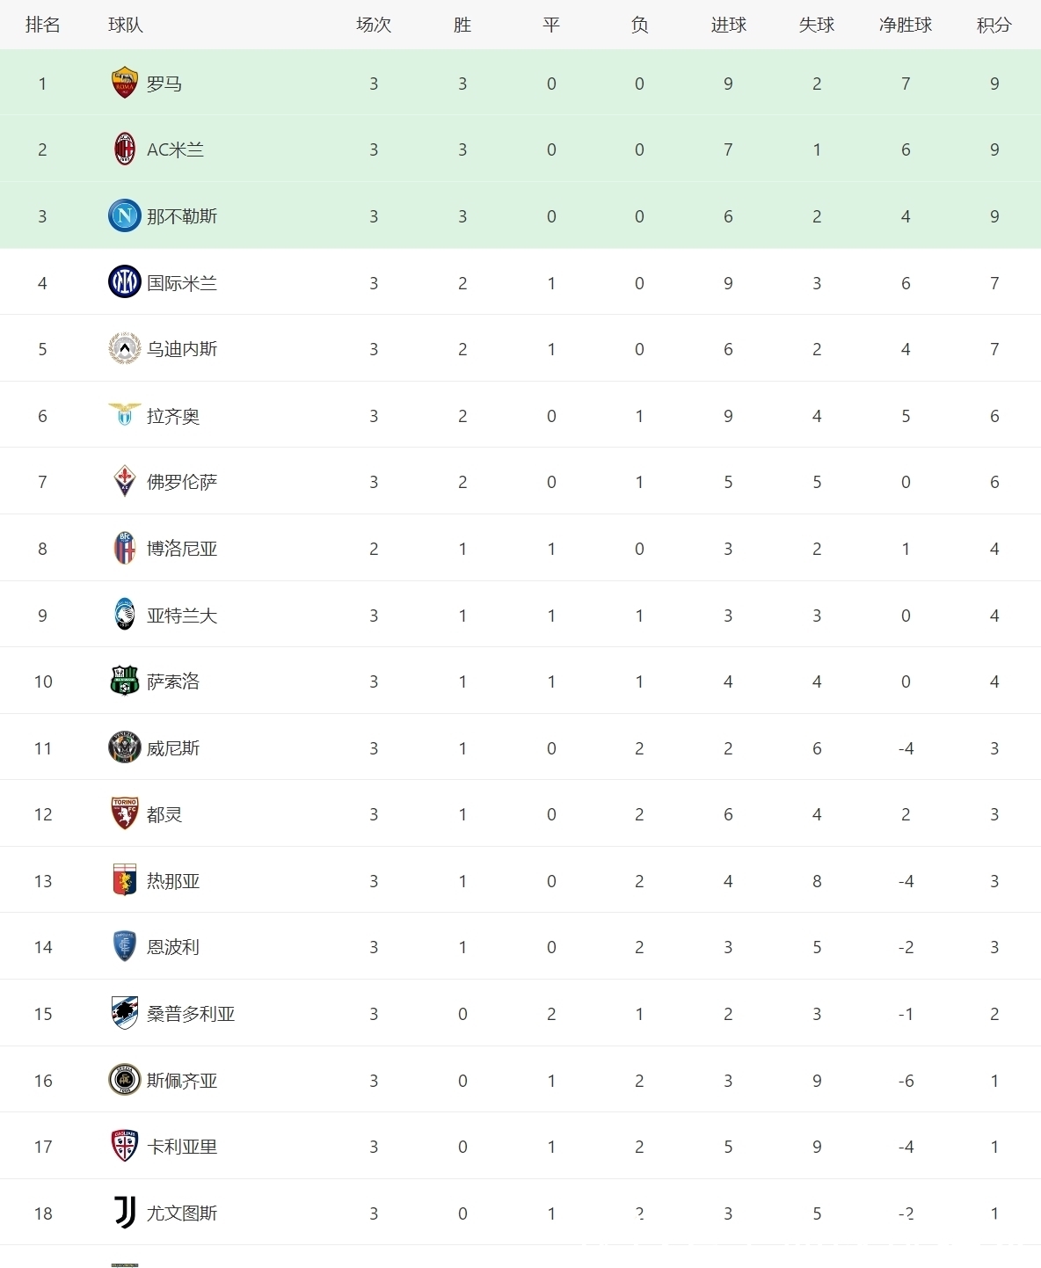This screenshot has height=1268, width=1041.
Task: Click the 进球 column header
Action: [x=728, y=25]
